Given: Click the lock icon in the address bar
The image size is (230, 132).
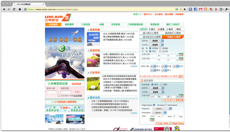Looking at the screenshot, I should [181, 9].
